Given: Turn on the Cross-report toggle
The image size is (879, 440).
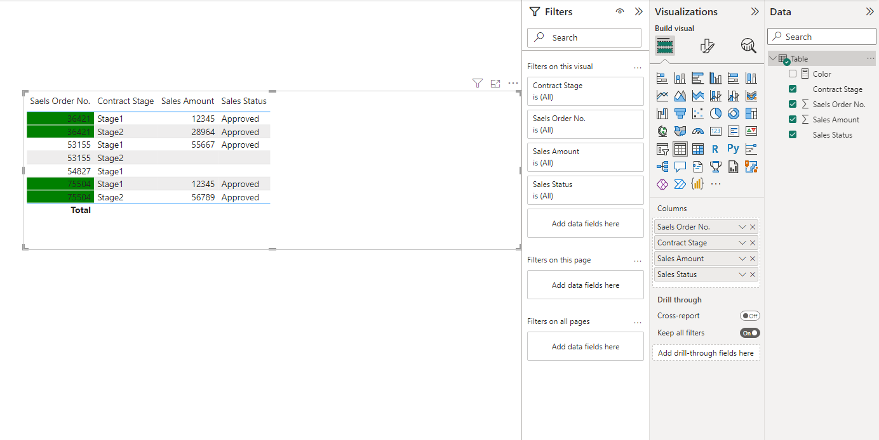Looking at the screenshot, I should pyautogui.click(x=749, y=316).
